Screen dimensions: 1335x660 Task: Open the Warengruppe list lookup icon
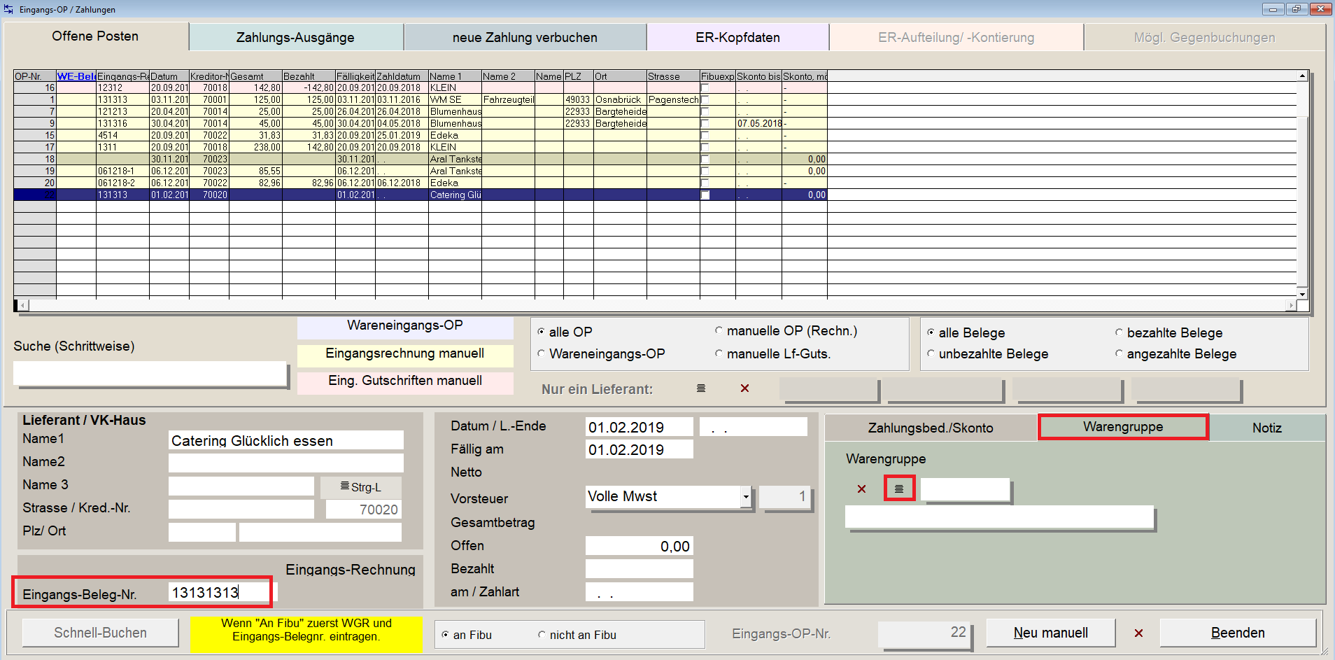[x=899, y=489]
